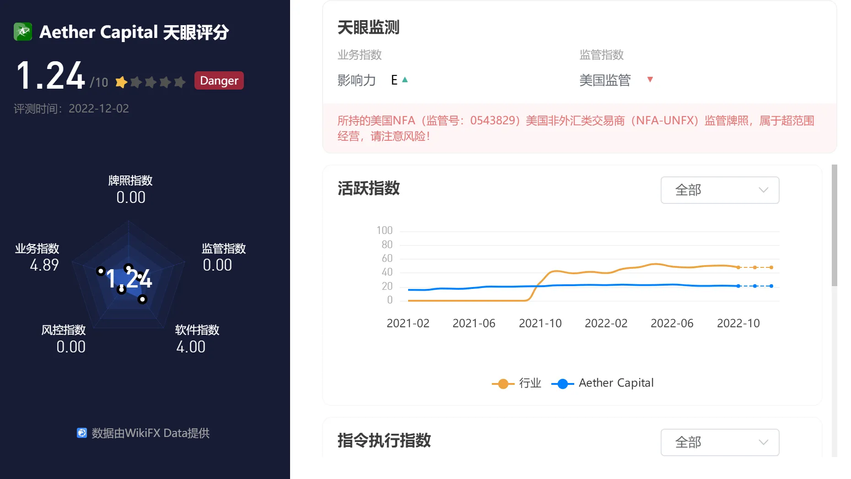
Task: Click the green up arrow beside 影响力 E
Action: pyautogui.click(x=404, y=80)
